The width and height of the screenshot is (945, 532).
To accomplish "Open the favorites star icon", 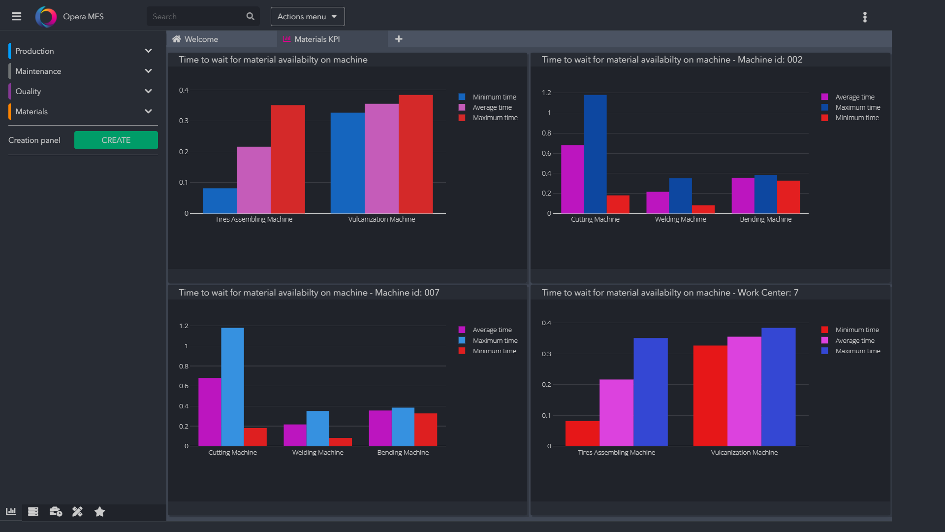I will point(99,512).
